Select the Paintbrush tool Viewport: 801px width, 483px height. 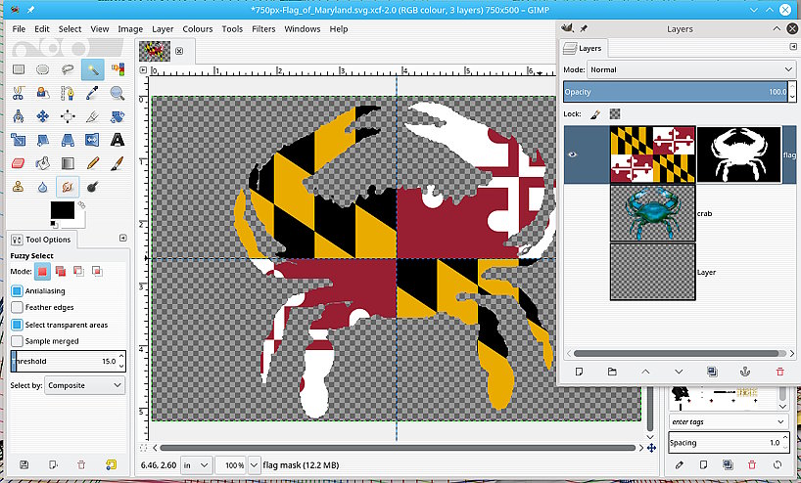click(x=118, y=163)
